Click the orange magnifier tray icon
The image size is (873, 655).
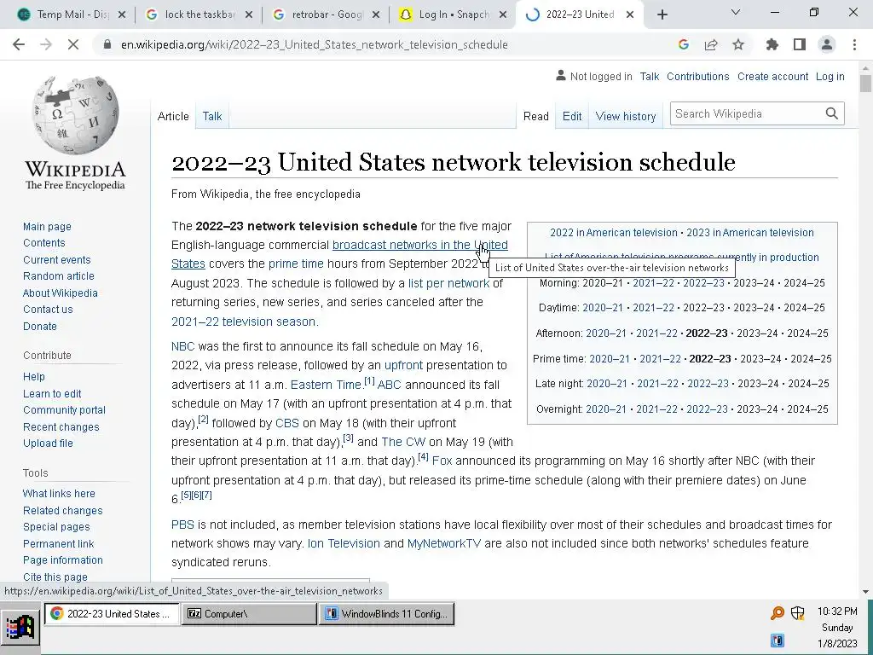(778, 613)
